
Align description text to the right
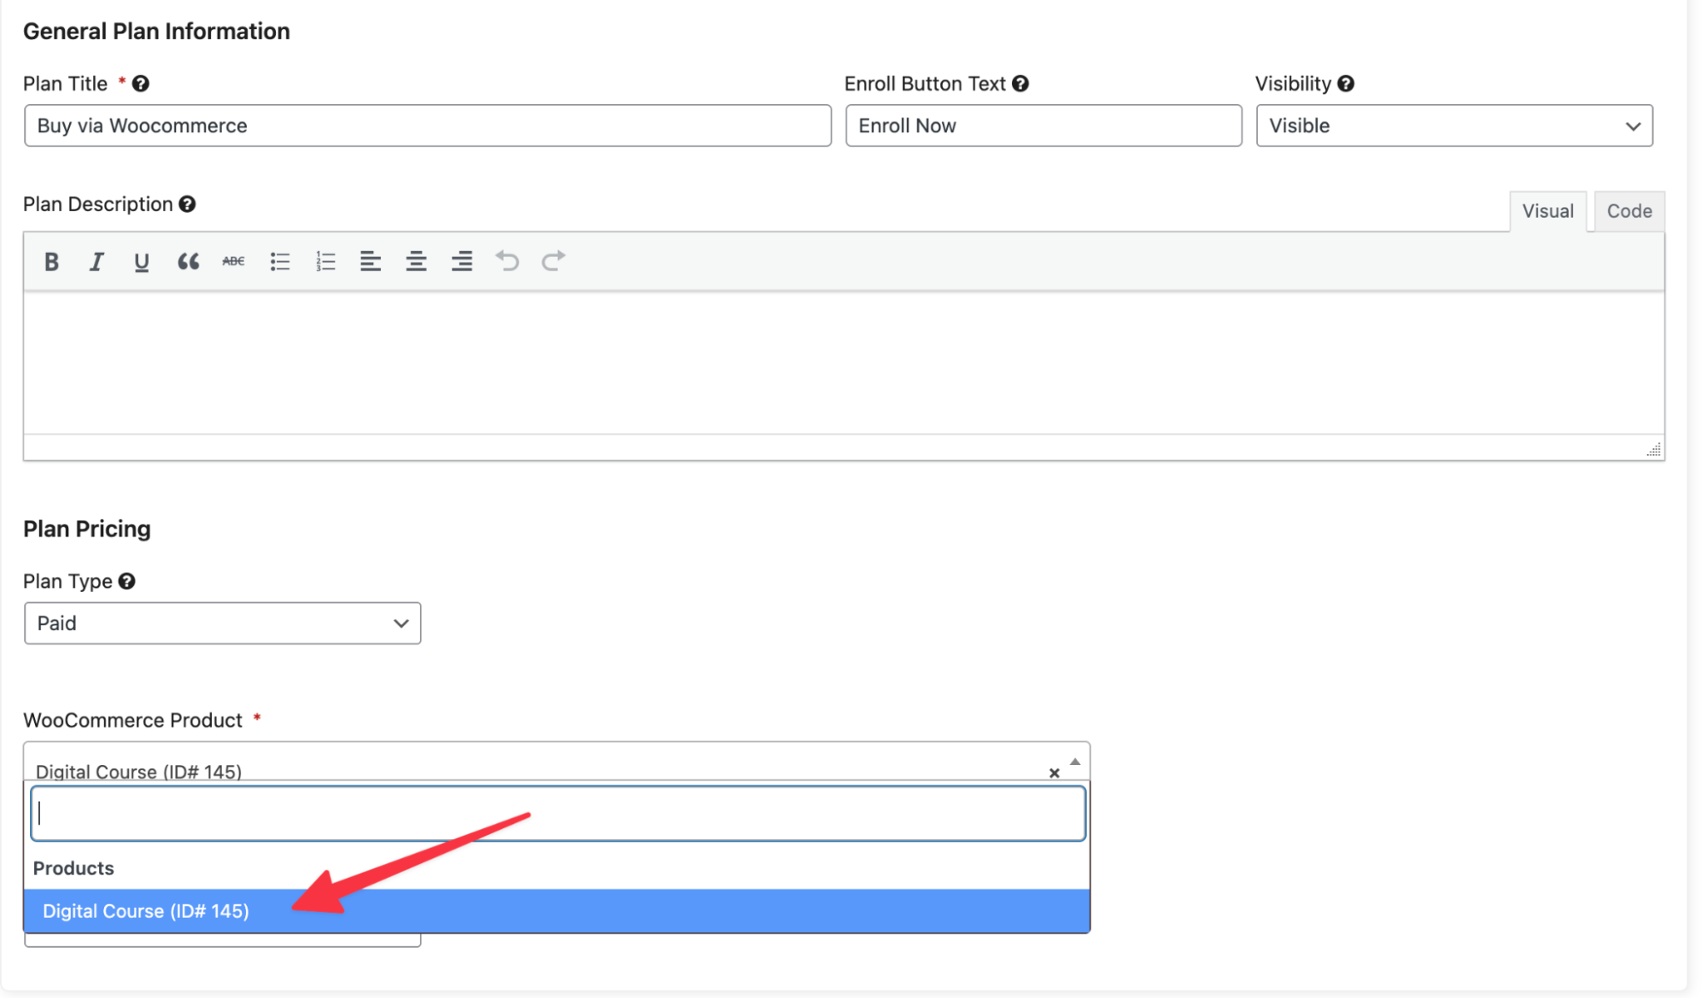pyautogui.click(x=462, y=261)
